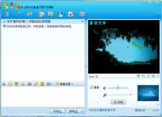The height and width of the screenshot is (117, 162).
Task: Adjust the microphone level slider
Action: point(118,94)
